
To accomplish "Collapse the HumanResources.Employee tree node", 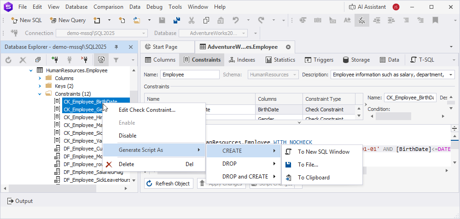I will 31,70.
